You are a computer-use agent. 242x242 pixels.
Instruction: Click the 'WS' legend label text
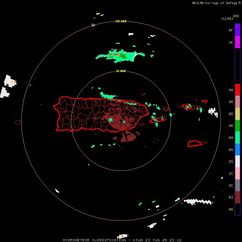[x=231, y=150]
